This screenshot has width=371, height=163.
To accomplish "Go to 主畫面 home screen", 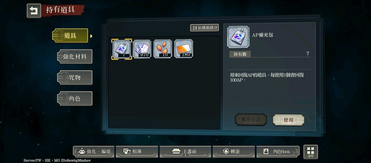I will [185, 152].
